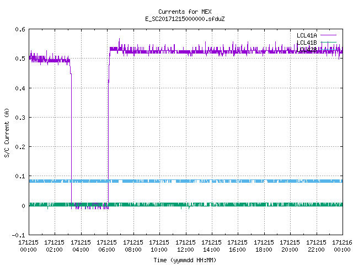
Task: Click the 0.2 y-axis tick value
Action: click(x=20, y=147)
